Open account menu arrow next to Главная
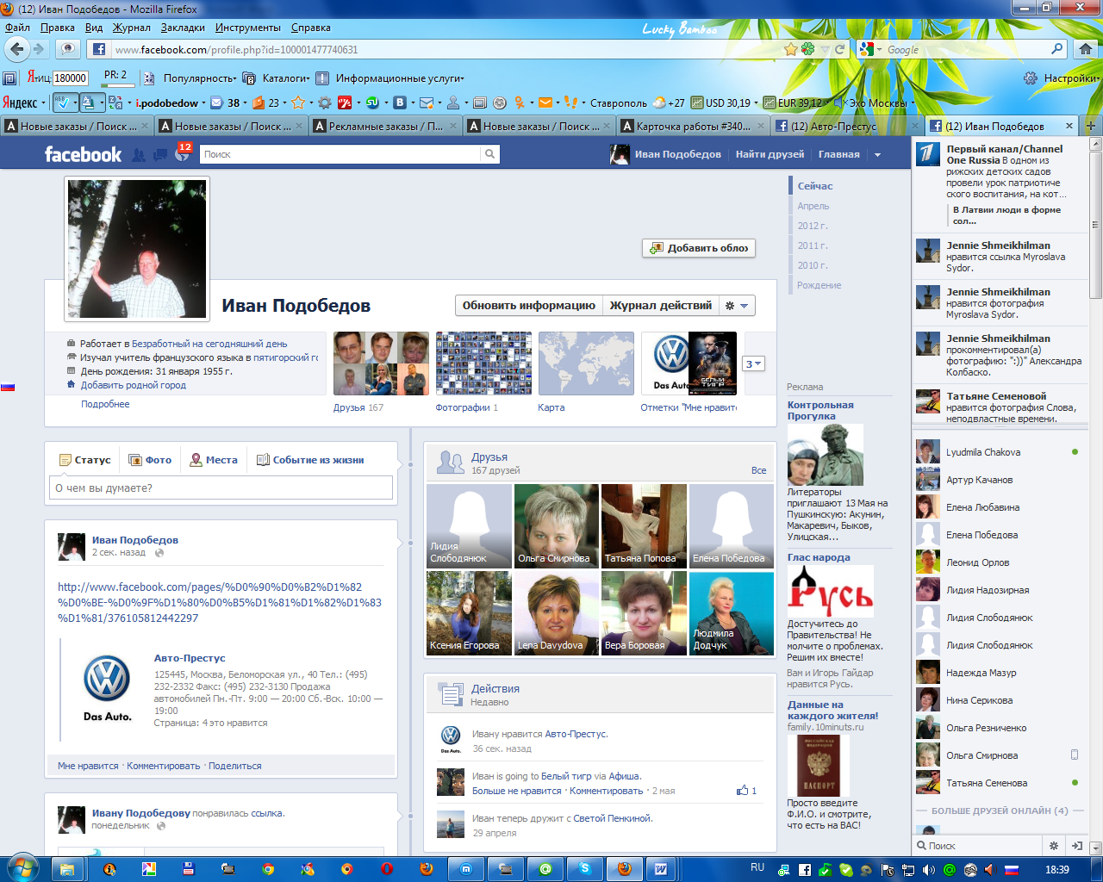Viewport: 1103px width, 882px height. pyautogui.click(x=878, y=155)
